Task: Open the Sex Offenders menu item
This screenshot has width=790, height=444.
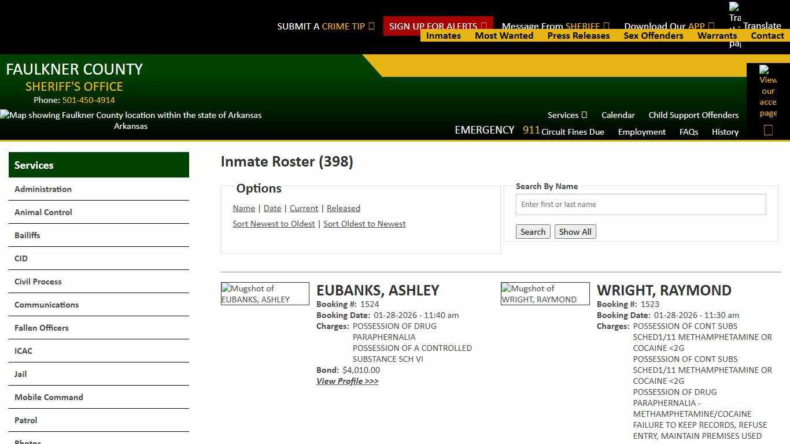Action: [x=654, y=35]
